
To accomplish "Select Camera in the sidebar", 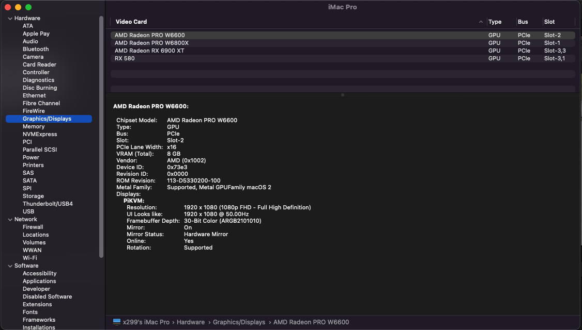I will click(33, 57).
